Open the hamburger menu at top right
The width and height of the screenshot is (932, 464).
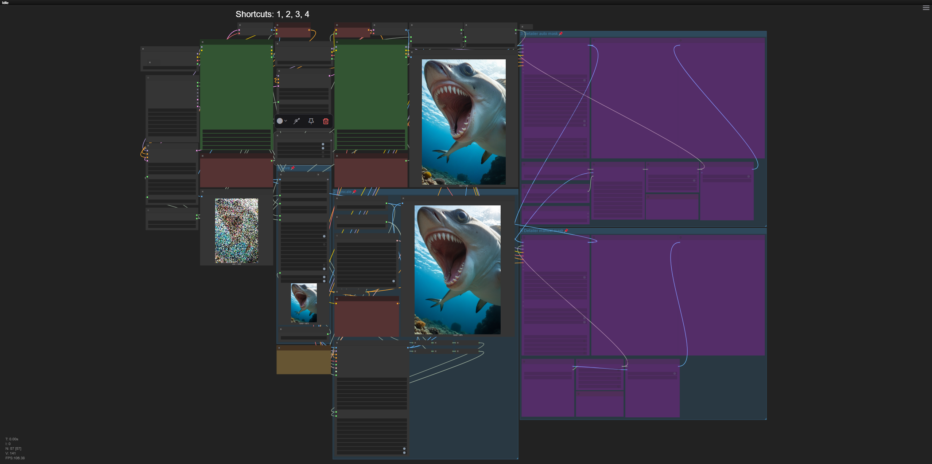tap(926, 8)
